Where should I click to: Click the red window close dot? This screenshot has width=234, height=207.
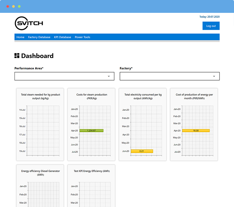point(8,6)
